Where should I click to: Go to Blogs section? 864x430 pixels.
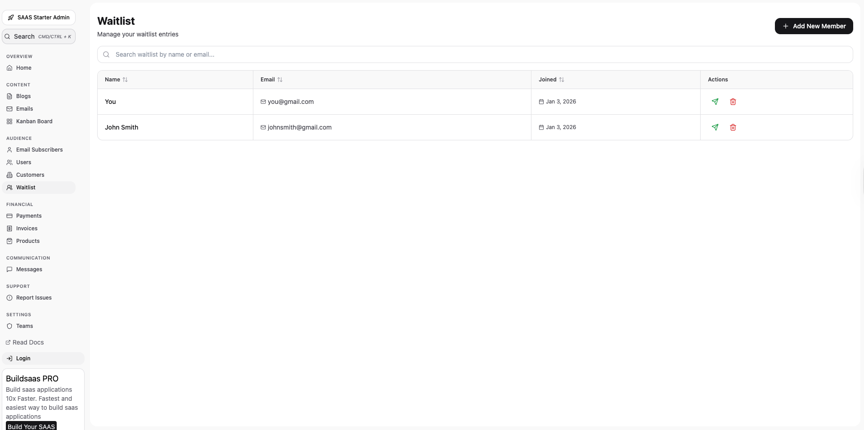click(x=39, y=96)
